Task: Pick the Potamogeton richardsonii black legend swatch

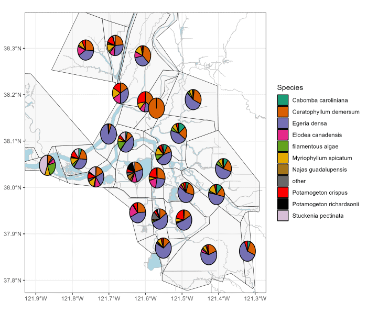Action: pyautogui.click(x=283, y=204)
